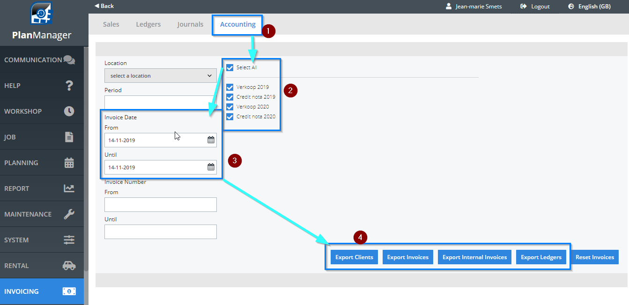Viewport: 629px width, 305px height.
Task: Click the Reset Invoices button
Action: 595,257
